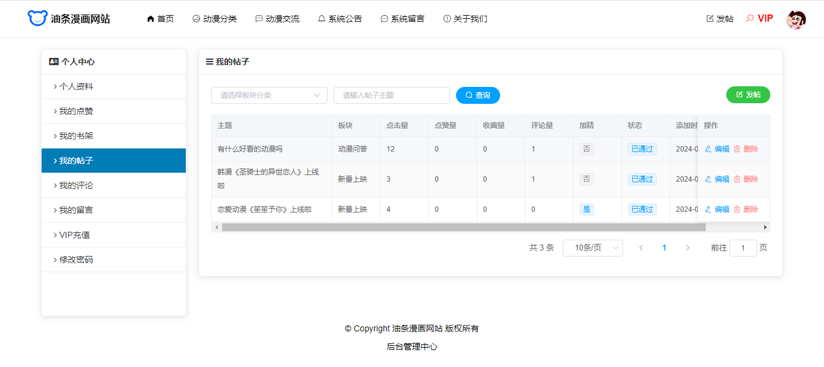Delete the 恋爱动漫《笙笙予你》上线啦 post
824x367 pixels.
[x=746, y=209]
